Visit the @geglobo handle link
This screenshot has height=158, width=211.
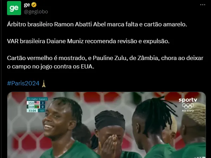coord(36,12)
